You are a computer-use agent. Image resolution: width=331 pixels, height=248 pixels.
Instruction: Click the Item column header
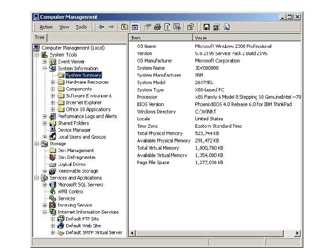[x=160, y=38]
